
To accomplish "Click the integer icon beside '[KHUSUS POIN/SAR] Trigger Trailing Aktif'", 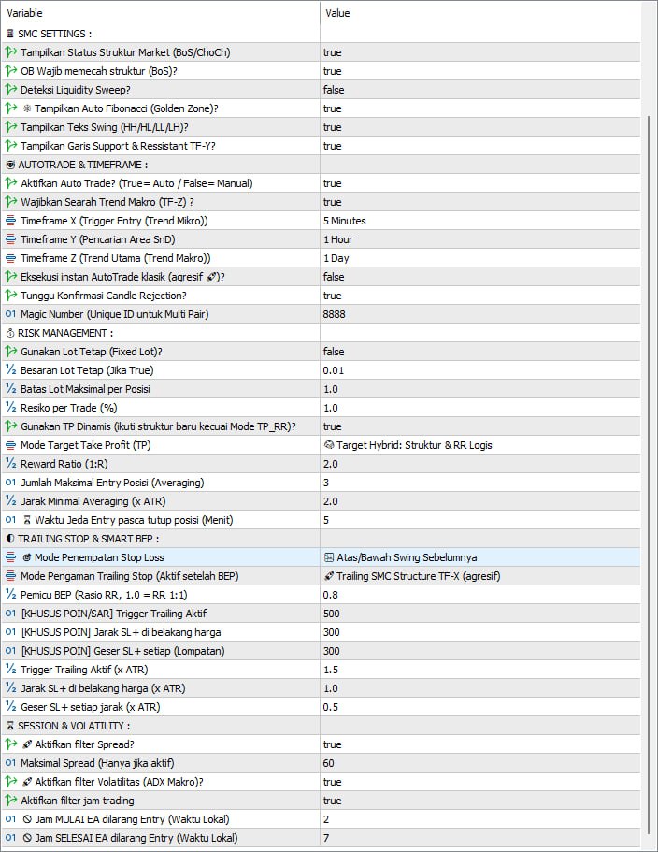I will [x=11, y=614].
